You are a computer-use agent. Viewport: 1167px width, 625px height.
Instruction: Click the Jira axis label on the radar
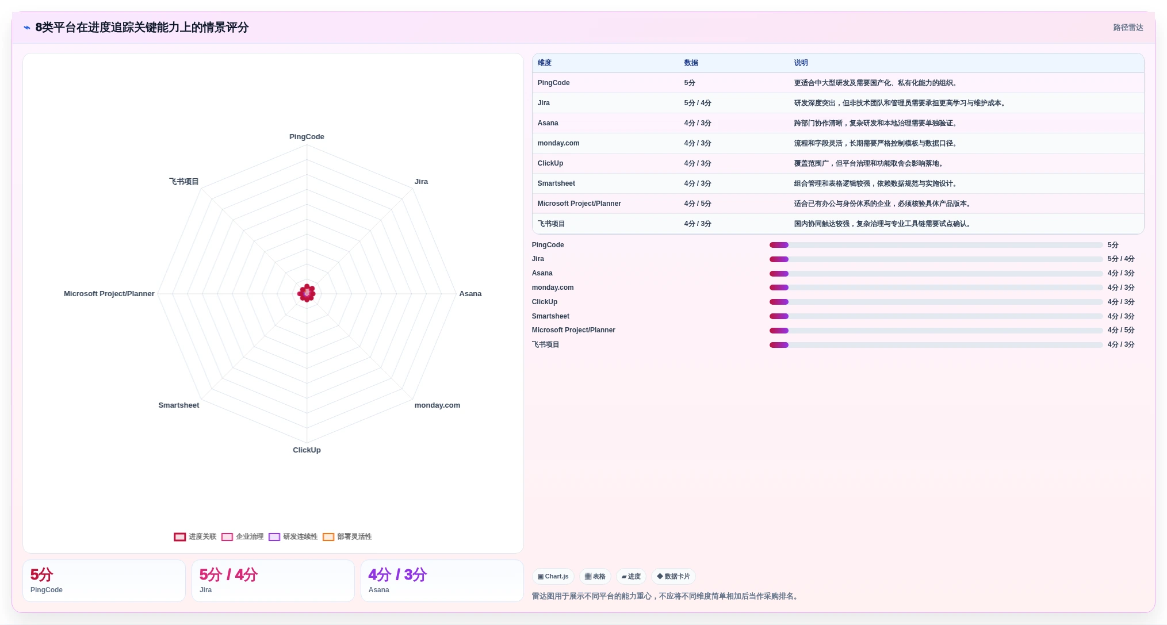[x=421, y=182]
